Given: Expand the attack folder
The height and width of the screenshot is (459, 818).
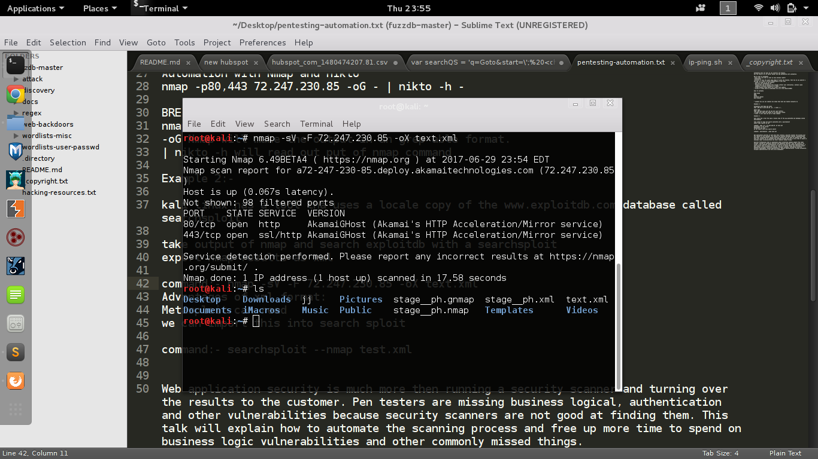Looking at the screenshot, I should (x=16, y=79).
